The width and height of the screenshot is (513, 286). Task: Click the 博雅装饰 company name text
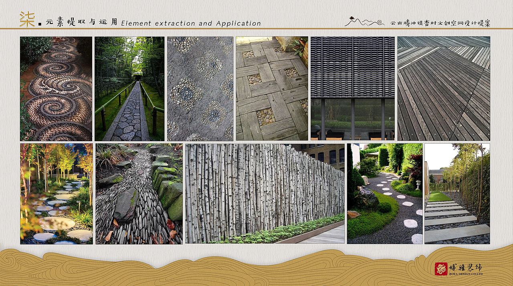pyautogui.click(x=466, y=267)
